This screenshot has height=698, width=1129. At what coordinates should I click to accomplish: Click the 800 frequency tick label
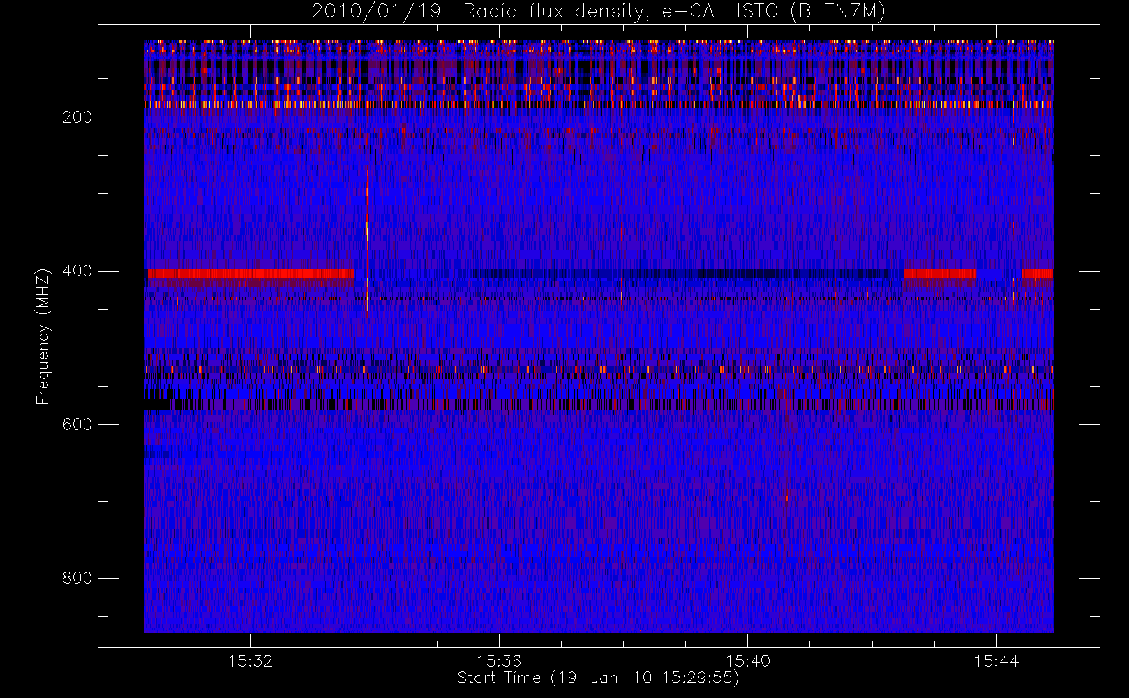(x=77, y=578)
